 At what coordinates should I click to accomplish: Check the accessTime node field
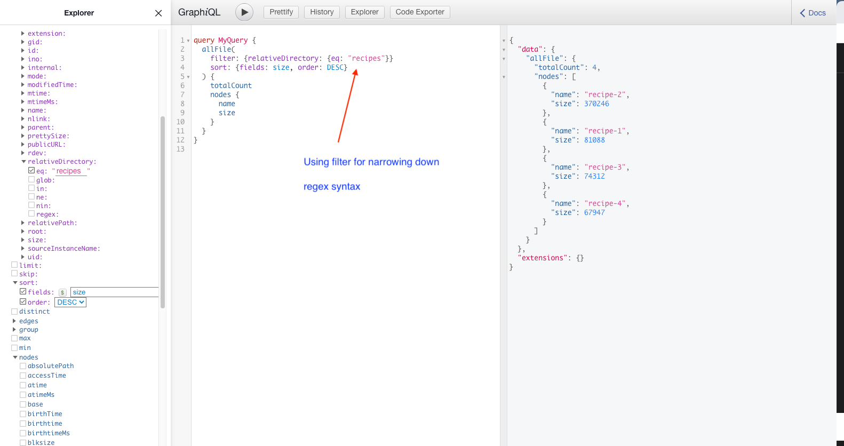(23, 375)
